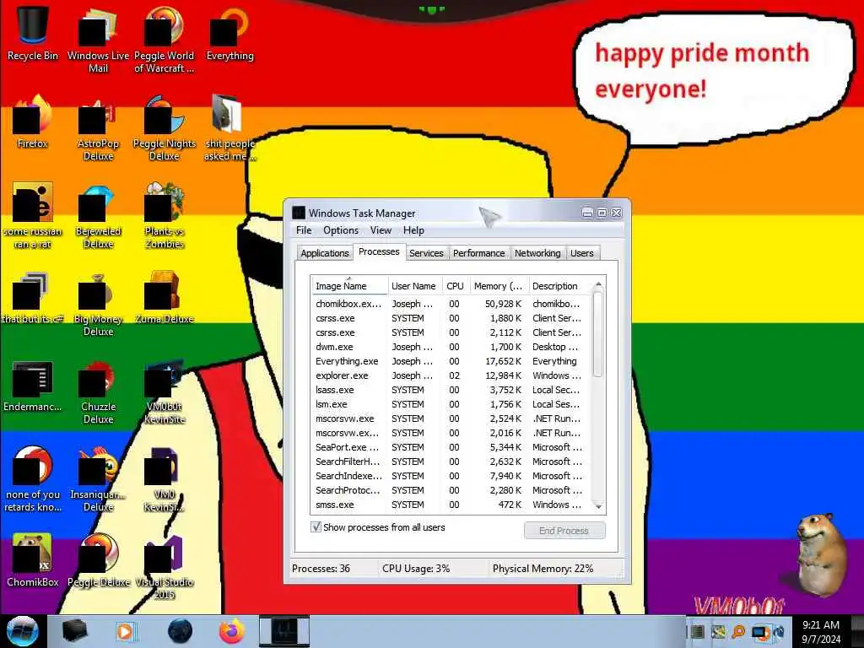This screenshot has width=864, height=648.
Task: Switch to the Performance tab
Action: 478,253
